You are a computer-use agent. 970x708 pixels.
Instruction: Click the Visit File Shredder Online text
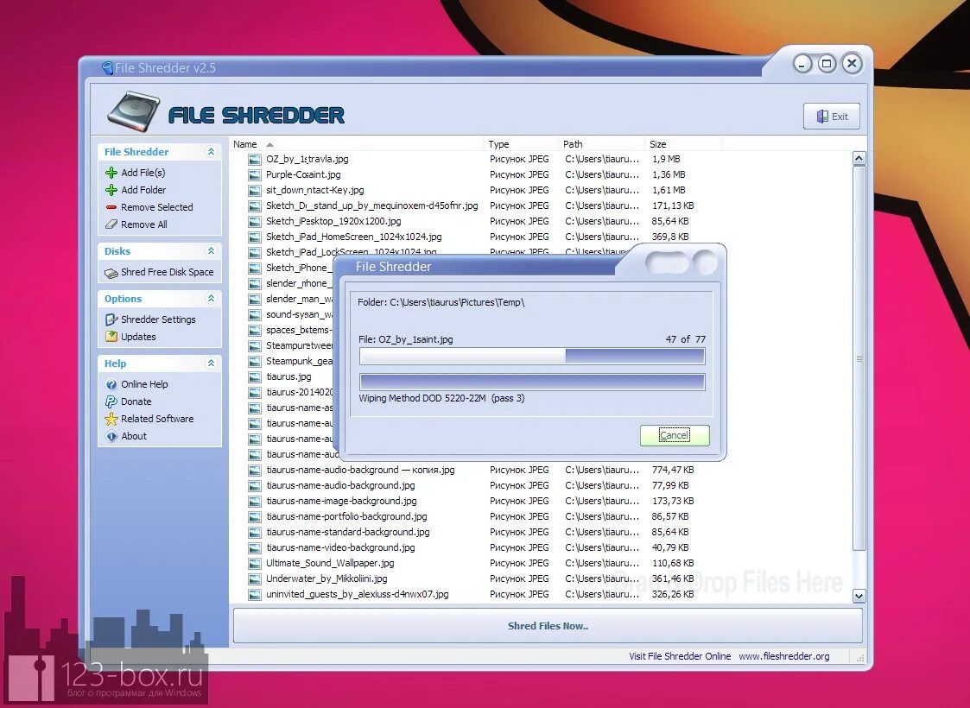tap(680, 656)
